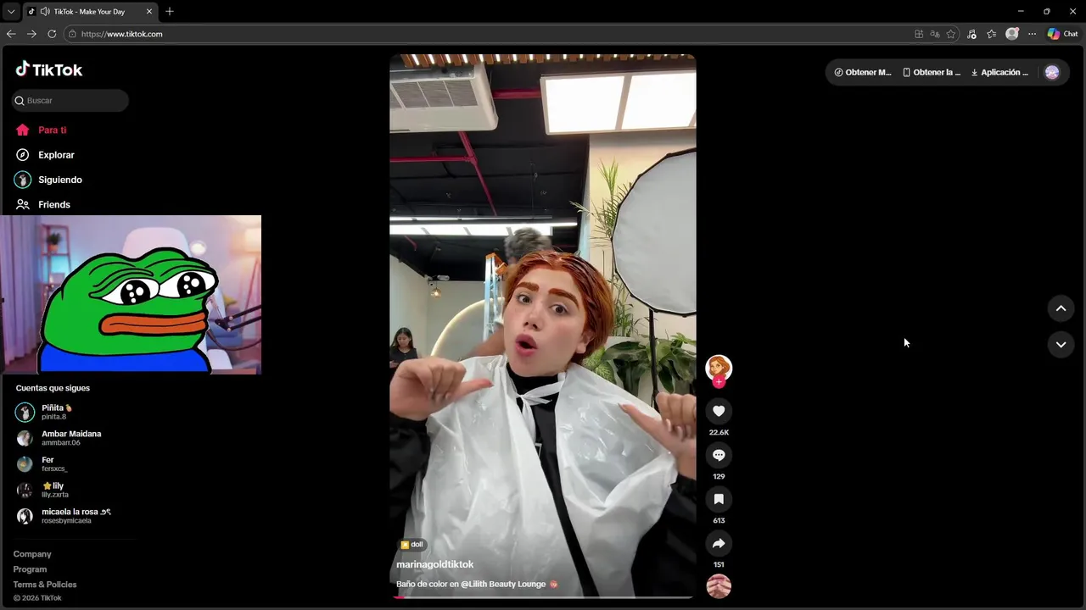
Task: Select the TikTok - Make Your Day tab
Action: tap(91, 12)
